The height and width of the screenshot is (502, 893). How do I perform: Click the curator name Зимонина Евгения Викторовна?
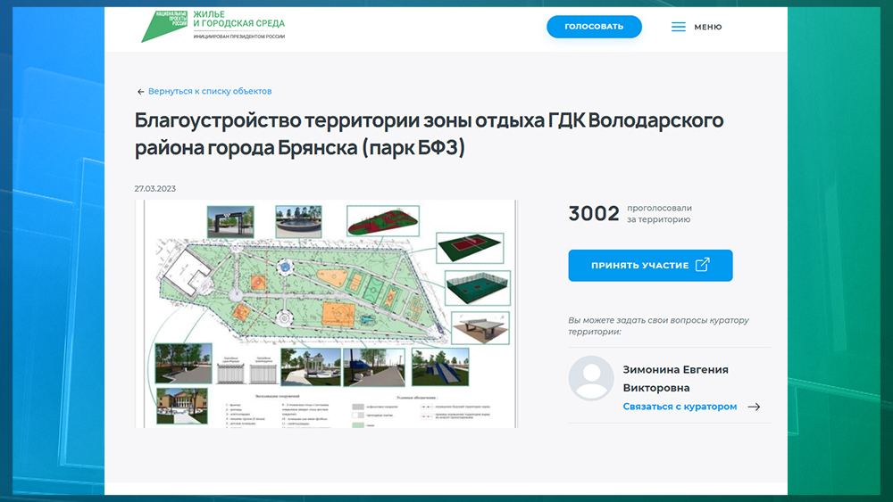click(x=674, y=378)
